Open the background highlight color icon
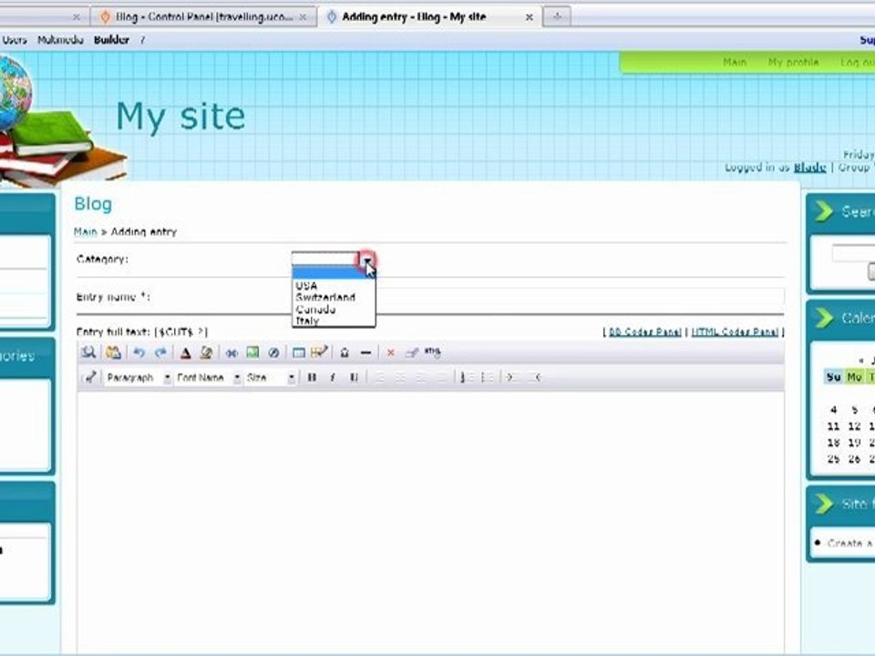 [x=206, y=353]
